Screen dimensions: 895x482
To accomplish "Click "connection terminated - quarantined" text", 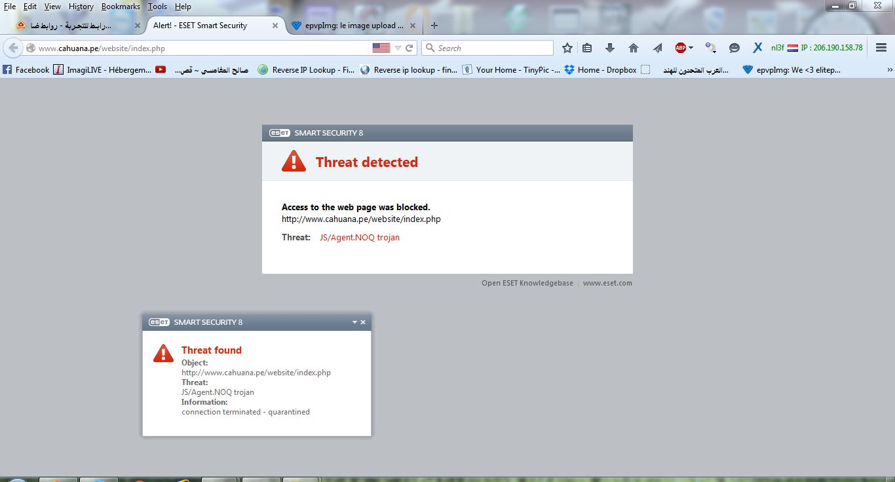I will (x=246, y=412).
